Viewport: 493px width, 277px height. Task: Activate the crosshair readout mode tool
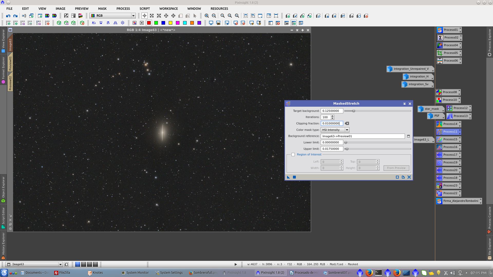coord(145,16)
